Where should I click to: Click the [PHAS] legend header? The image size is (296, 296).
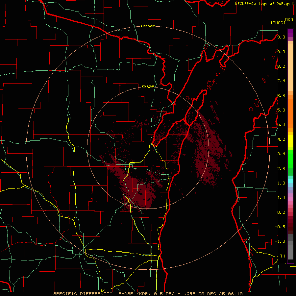coord(278,23)
